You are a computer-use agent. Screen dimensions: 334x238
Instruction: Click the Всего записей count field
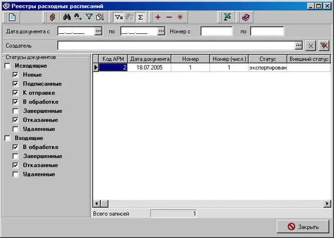(x=174, y=214)
